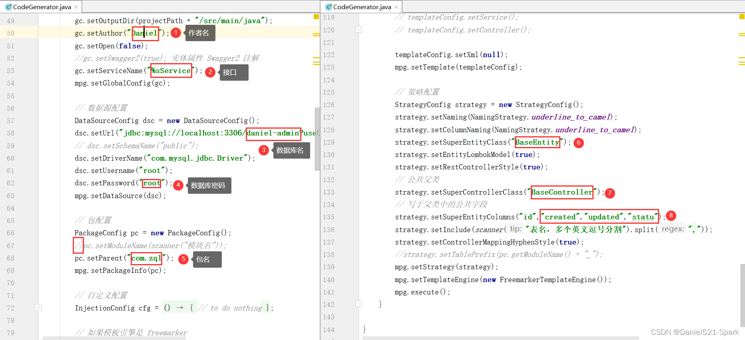The height and width of the screenshot is (340, 745).
Task: Click the right editor's horizontal scrollbar
Action: (501, 338)
